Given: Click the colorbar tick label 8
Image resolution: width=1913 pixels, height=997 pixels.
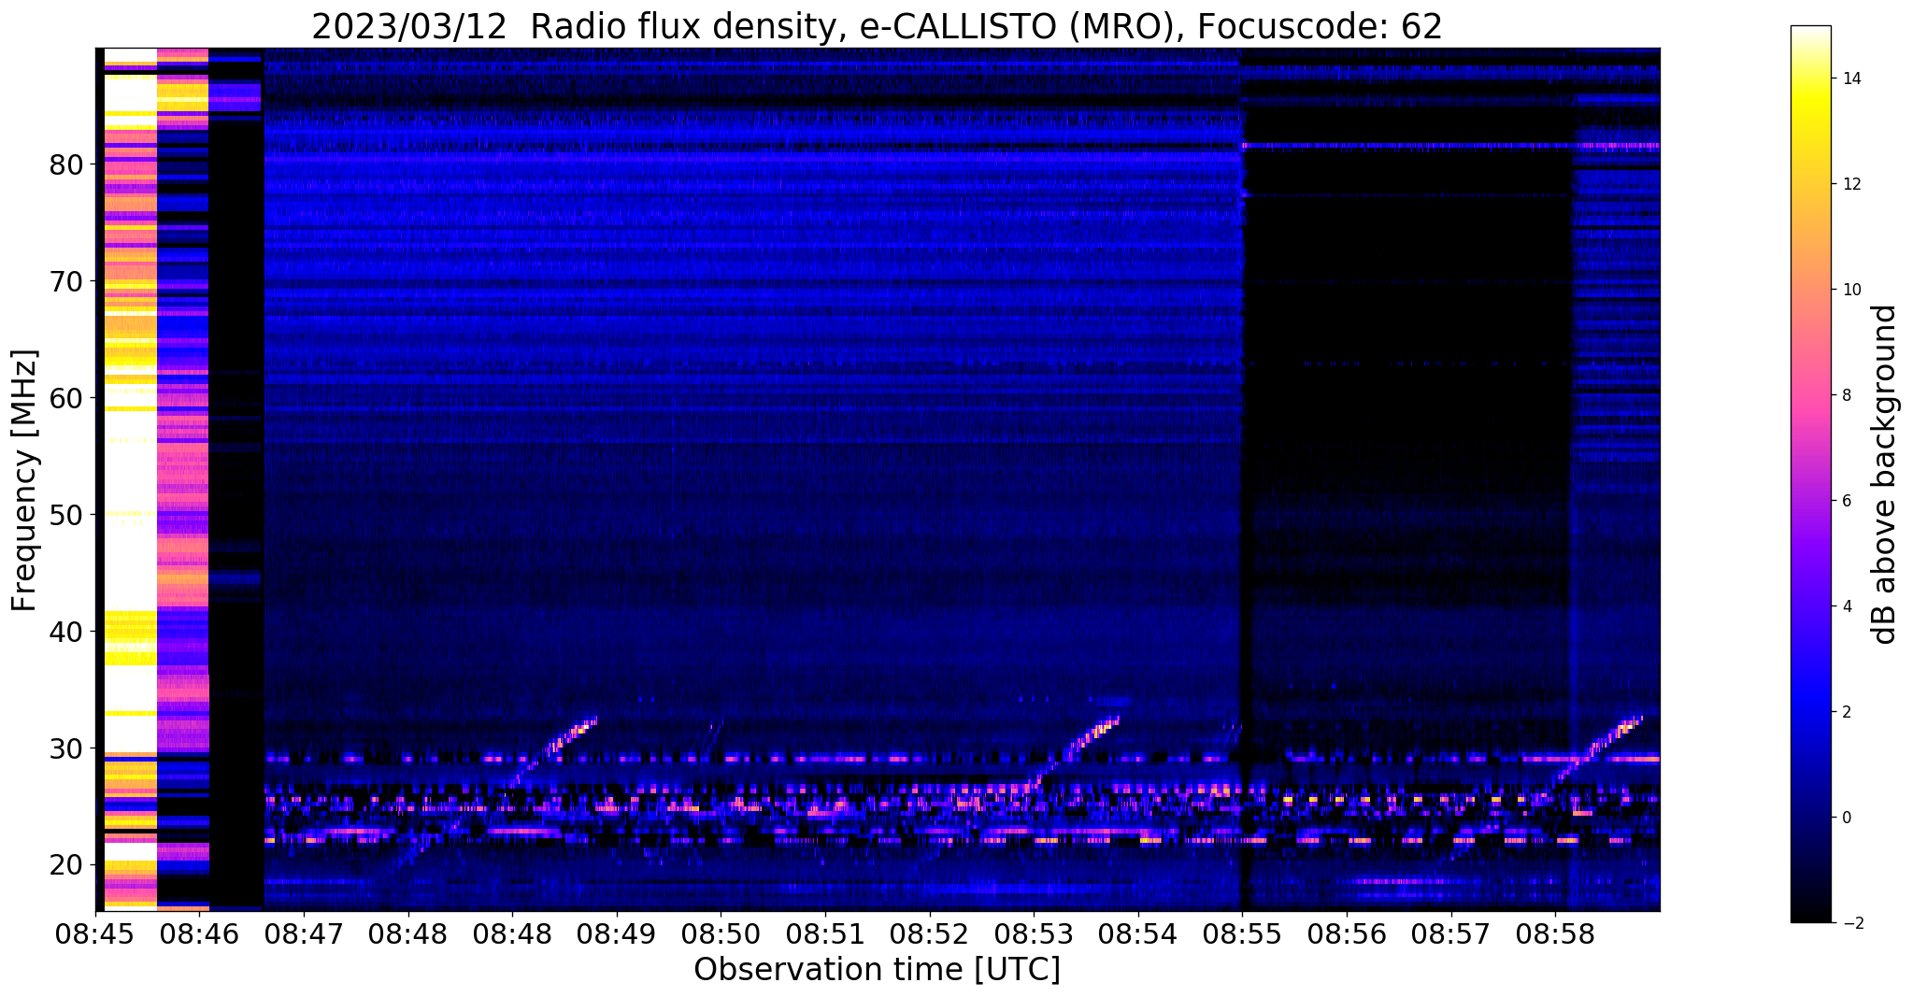Looking at the screenshot, I should [1847, 395].
